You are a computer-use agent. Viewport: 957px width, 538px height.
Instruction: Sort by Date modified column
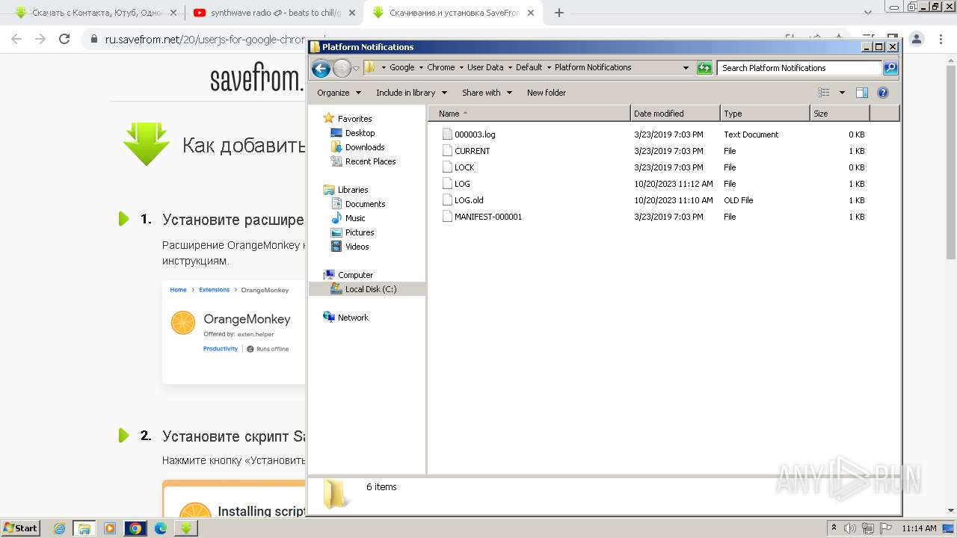pos(676,114)
